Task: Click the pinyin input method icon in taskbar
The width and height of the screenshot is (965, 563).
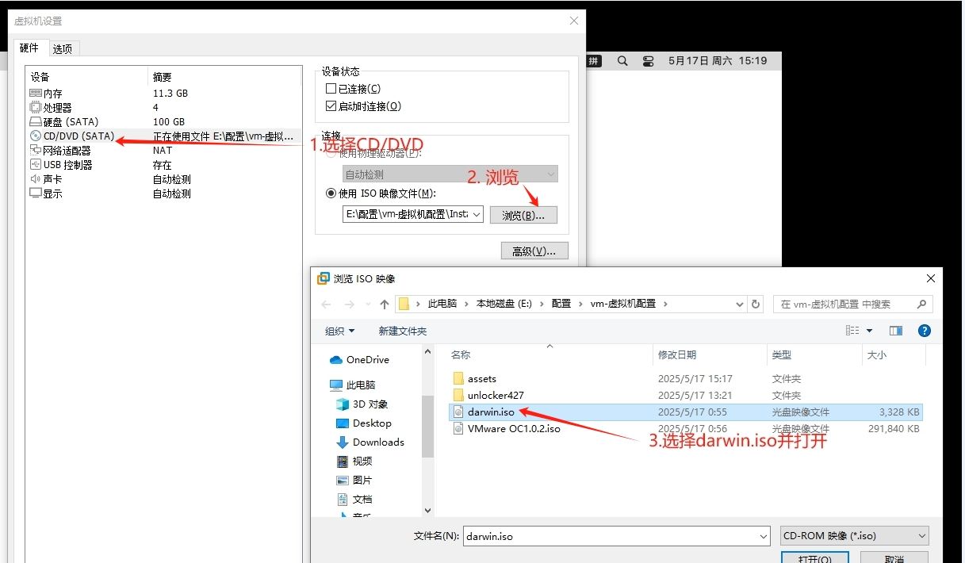Action: [x=593, y=60]
